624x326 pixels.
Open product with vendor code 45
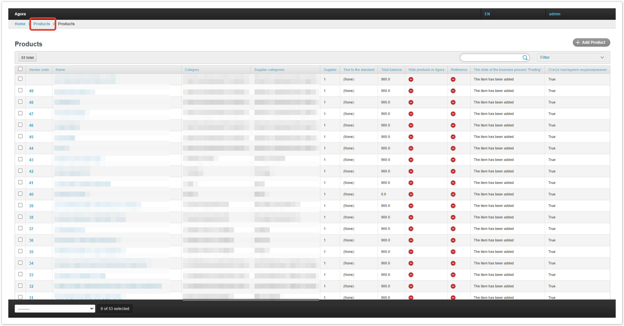[31, 137]
